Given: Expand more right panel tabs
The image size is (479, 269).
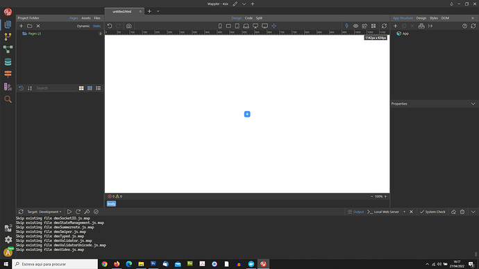Looking at the screenshot, I should pyautogui.click(x=473, y=18).
